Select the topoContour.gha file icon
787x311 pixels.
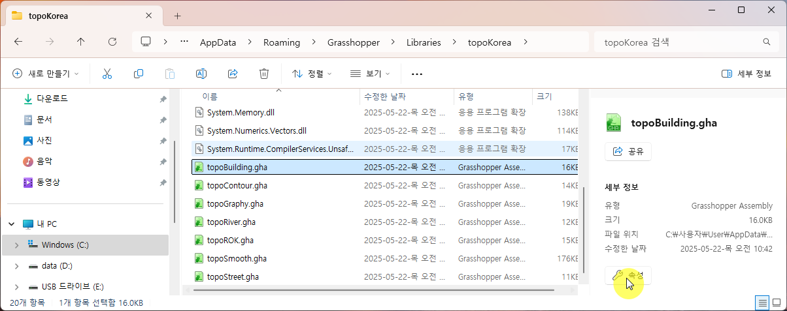click(x=200, y=186)
